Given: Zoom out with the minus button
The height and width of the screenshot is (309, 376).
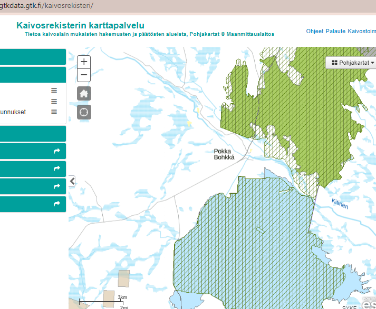Looking at the screenshot, I should pyautogui.click(x=84, y=75).
